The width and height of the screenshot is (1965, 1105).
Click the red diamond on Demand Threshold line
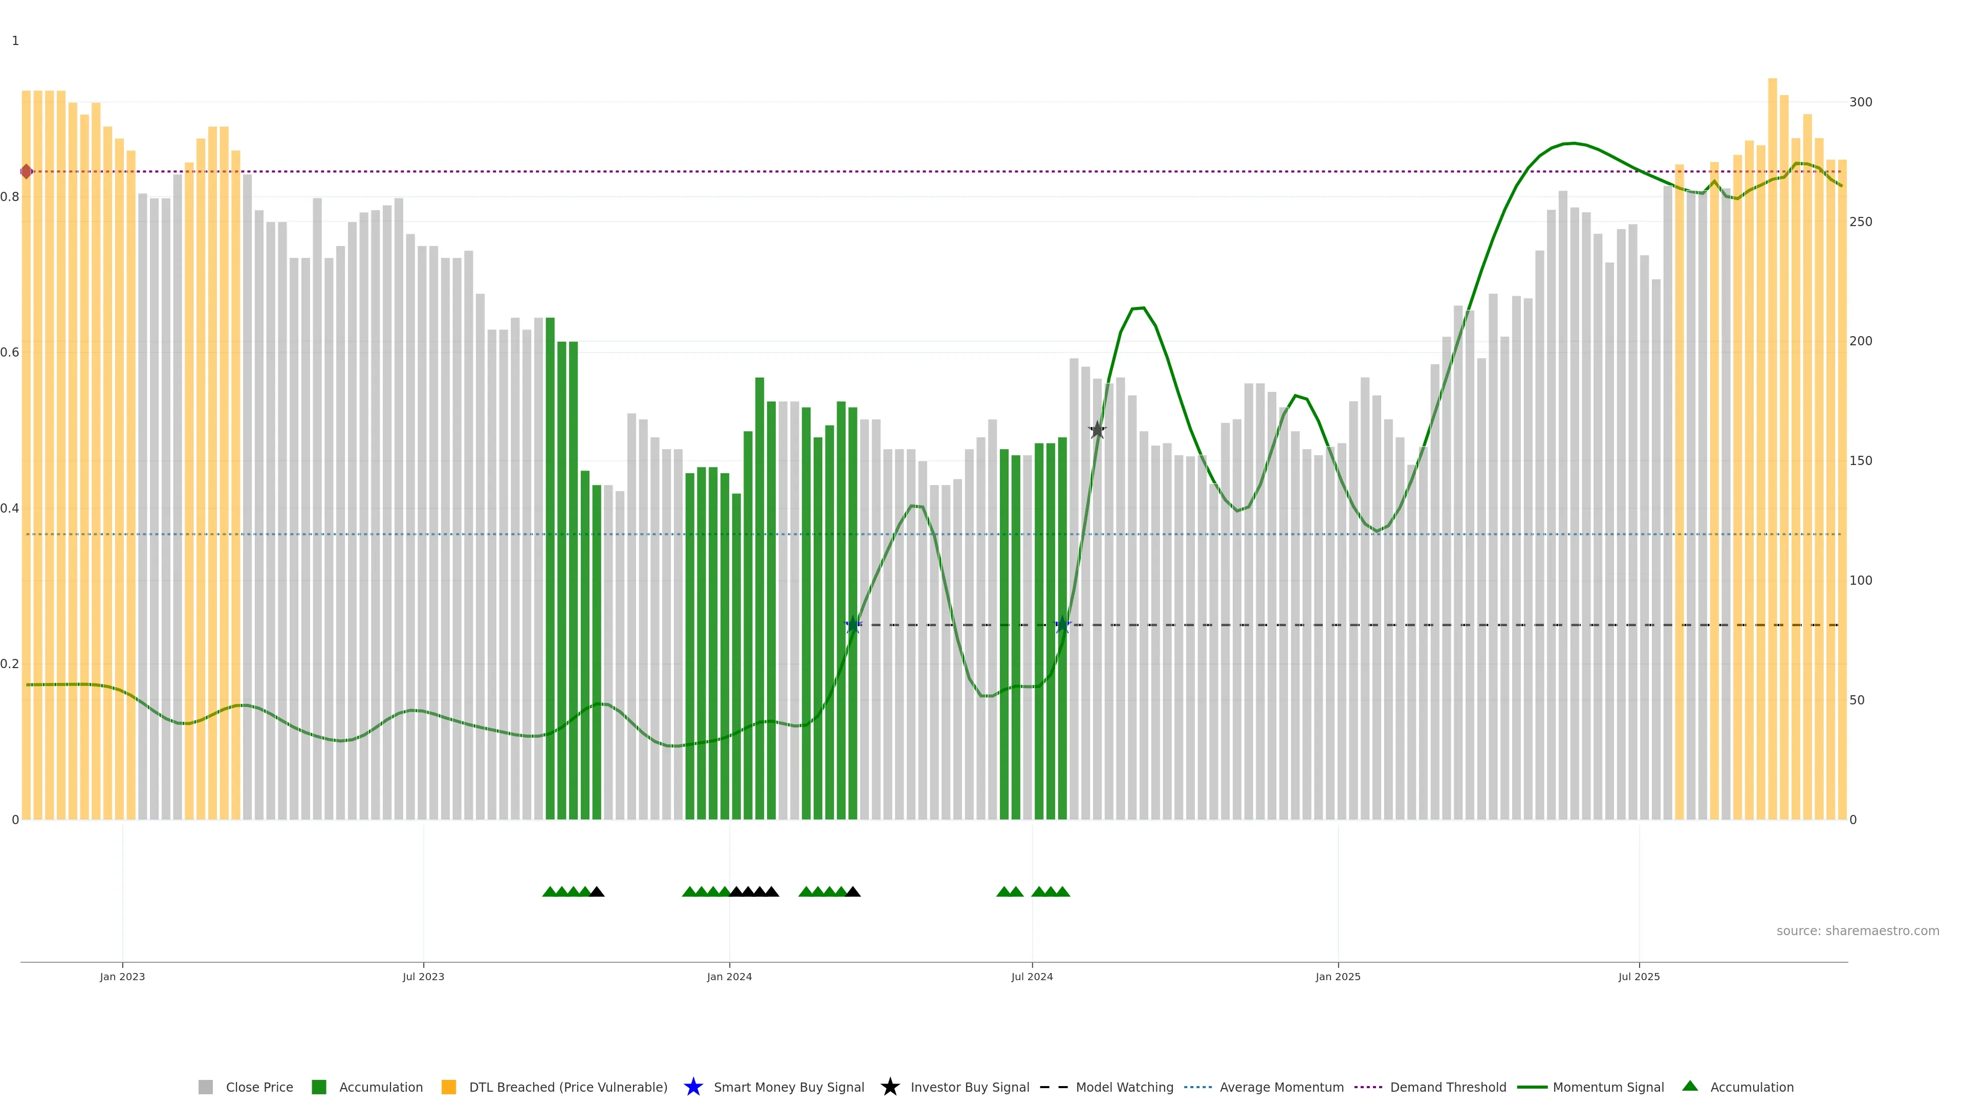click(x=27, y=171)
